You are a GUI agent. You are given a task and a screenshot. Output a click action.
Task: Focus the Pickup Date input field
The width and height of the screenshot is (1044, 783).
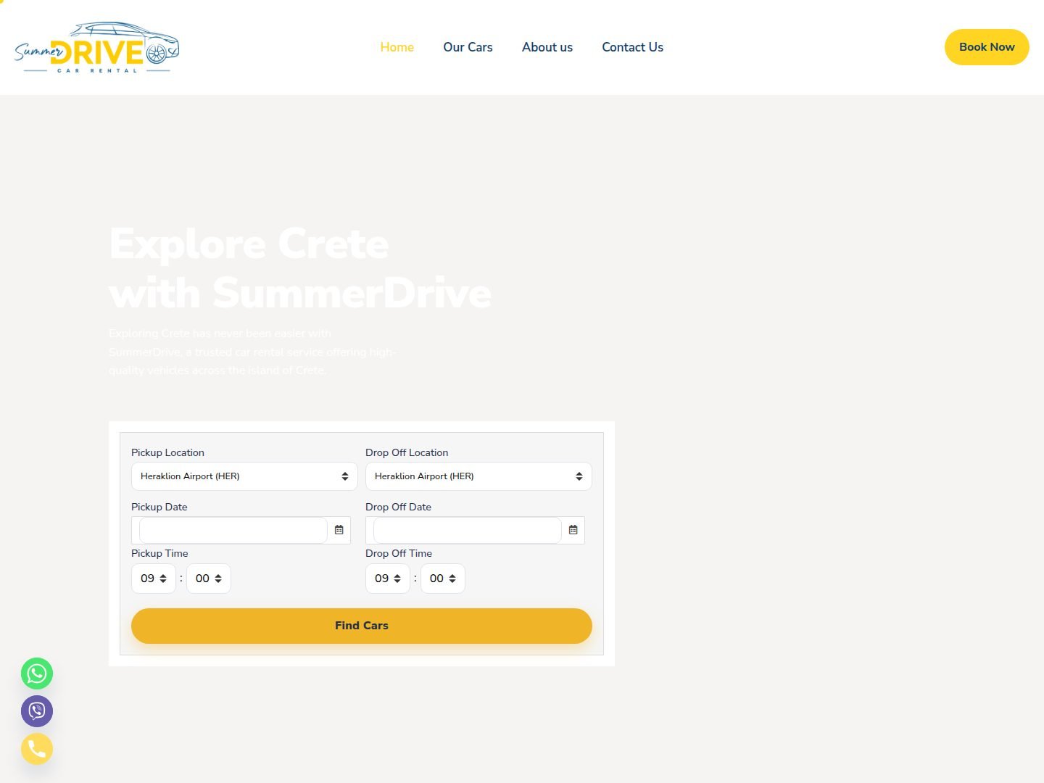click(233, 530)
